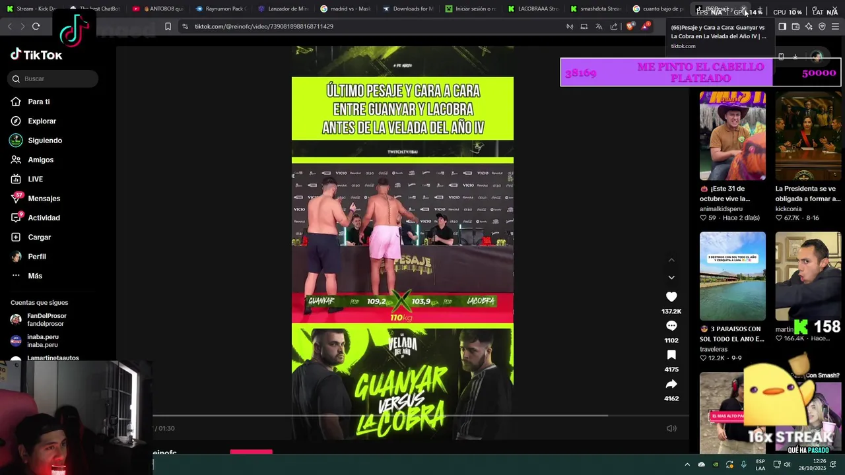Viewport: 845px width, 475px height.
Task: Open volume control in system tray
Action: coord(788,464)
